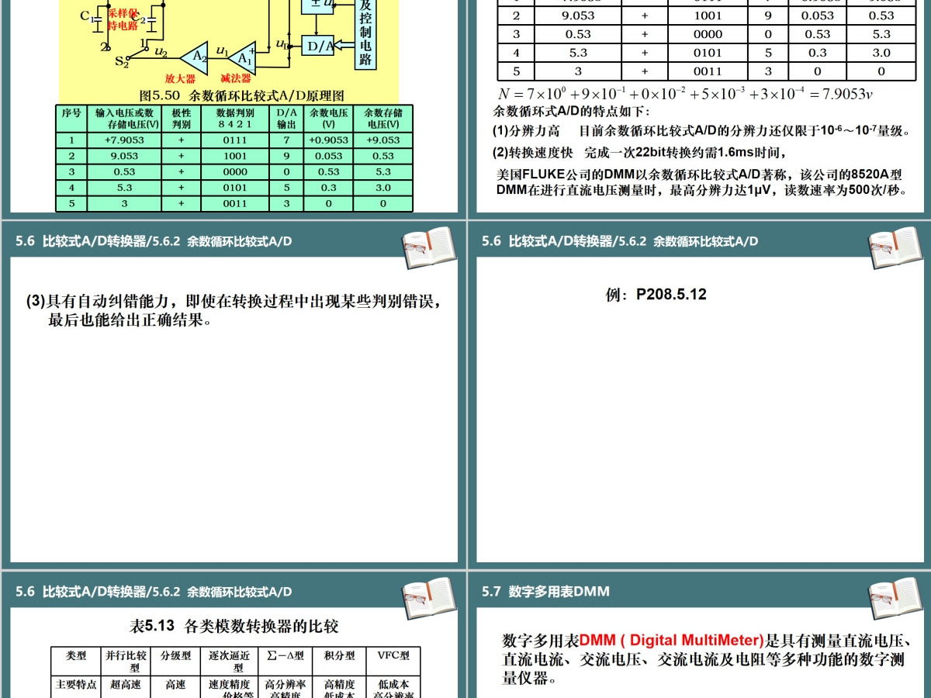The image size is (931, 698).
Task: Click the +0.9053 remainder voltage cell
Action: [329, 140]
